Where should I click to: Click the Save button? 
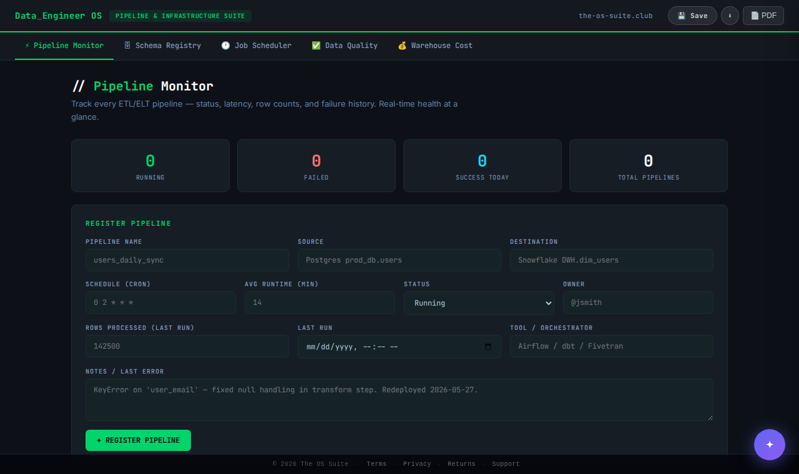[x=692, y=16]
